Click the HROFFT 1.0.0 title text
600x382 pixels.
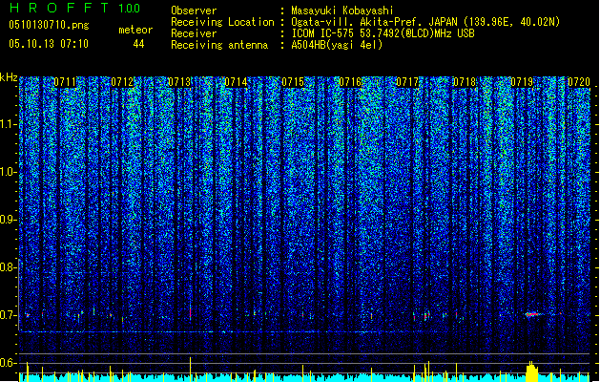75,8
